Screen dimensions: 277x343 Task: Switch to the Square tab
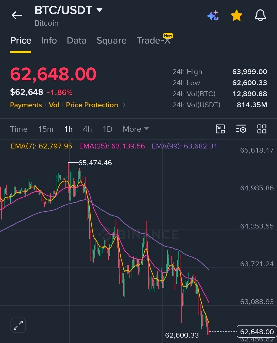point(111,41)
